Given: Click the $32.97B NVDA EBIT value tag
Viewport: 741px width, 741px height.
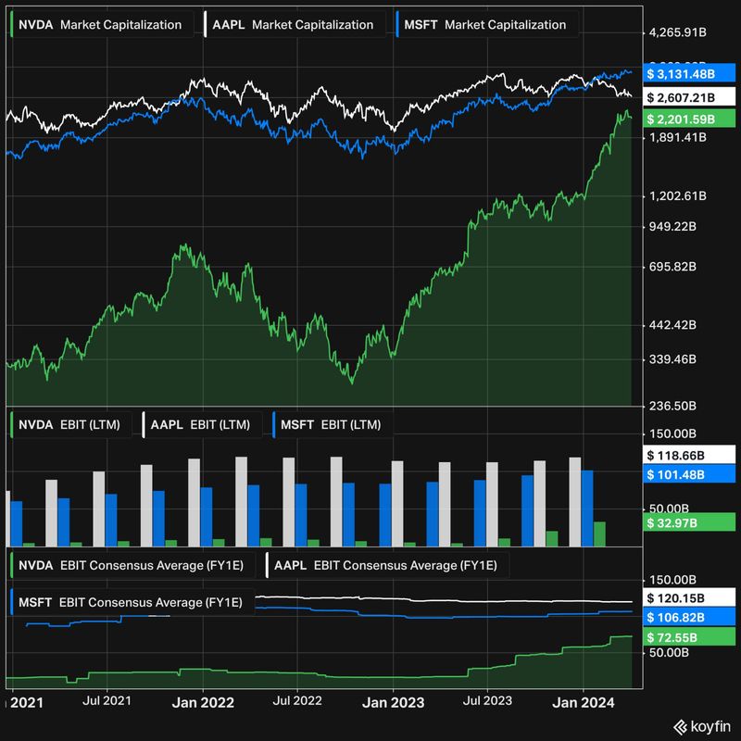Looking at the screenshot, I should click(690, 522).
